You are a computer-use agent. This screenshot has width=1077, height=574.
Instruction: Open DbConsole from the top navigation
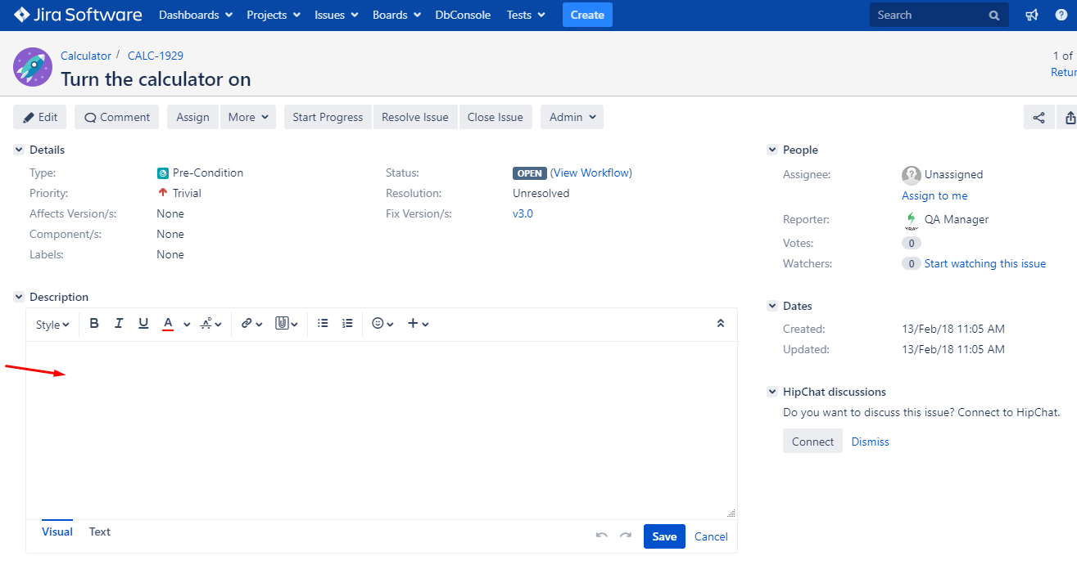464,15
